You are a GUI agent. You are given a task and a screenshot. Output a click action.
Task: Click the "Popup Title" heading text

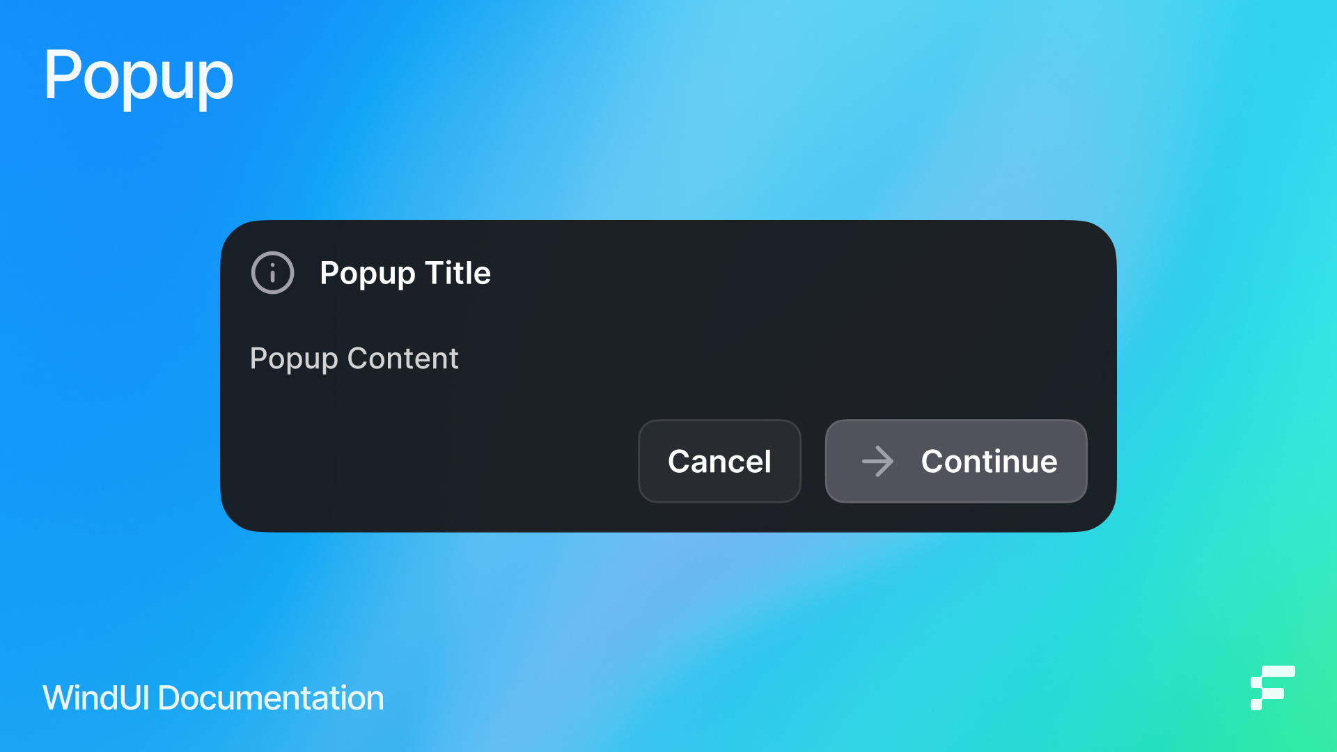click(405, 273)
